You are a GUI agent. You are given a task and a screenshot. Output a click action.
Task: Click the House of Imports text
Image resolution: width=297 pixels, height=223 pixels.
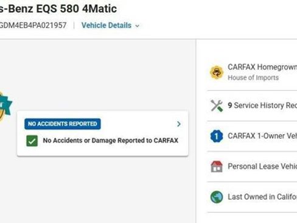253,78
